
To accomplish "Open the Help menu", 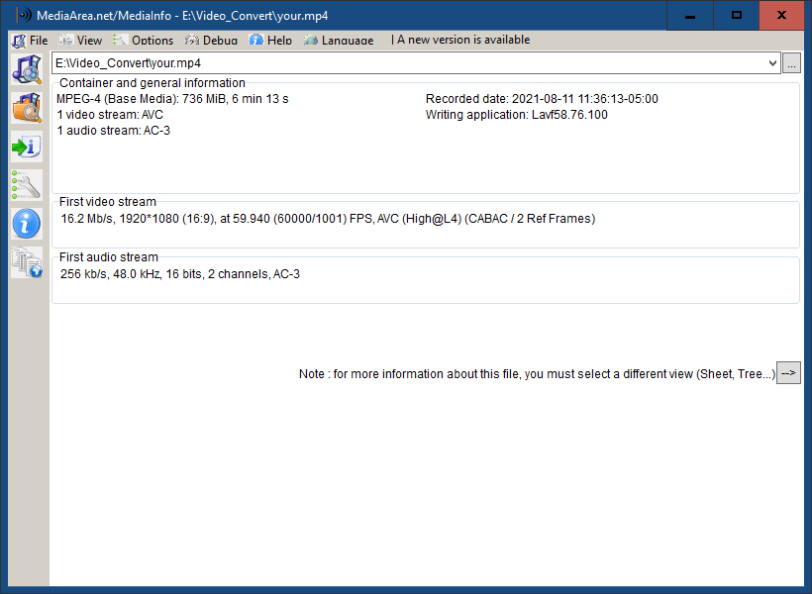I will click(270, 40).
